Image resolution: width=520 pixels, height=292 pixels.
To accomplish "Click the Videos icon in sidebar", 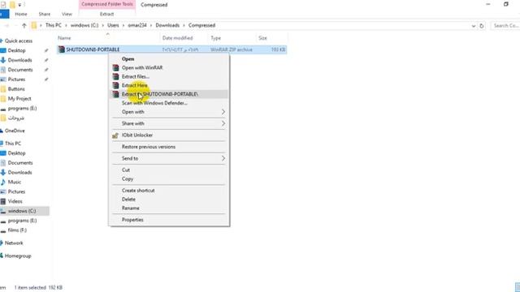I will click(x=3, y=201).
